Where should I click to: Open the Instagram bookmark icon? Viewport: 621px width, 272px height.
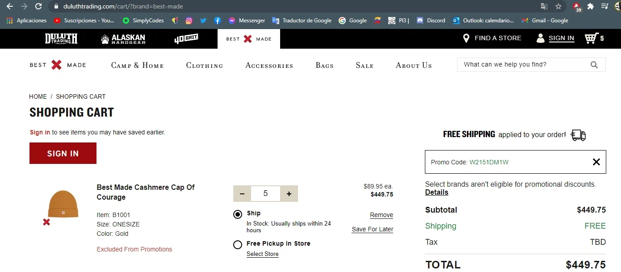[x=189, y=20]
